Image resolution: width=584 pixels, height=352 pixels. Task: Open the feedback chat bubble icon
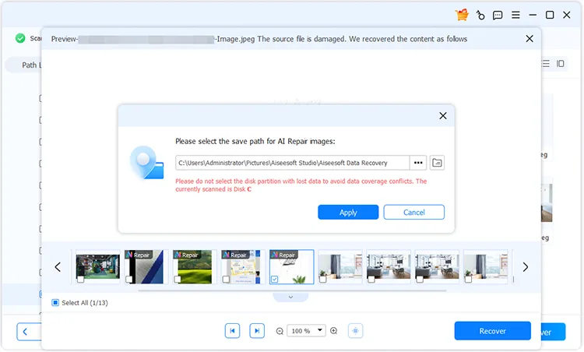point(498,15)
